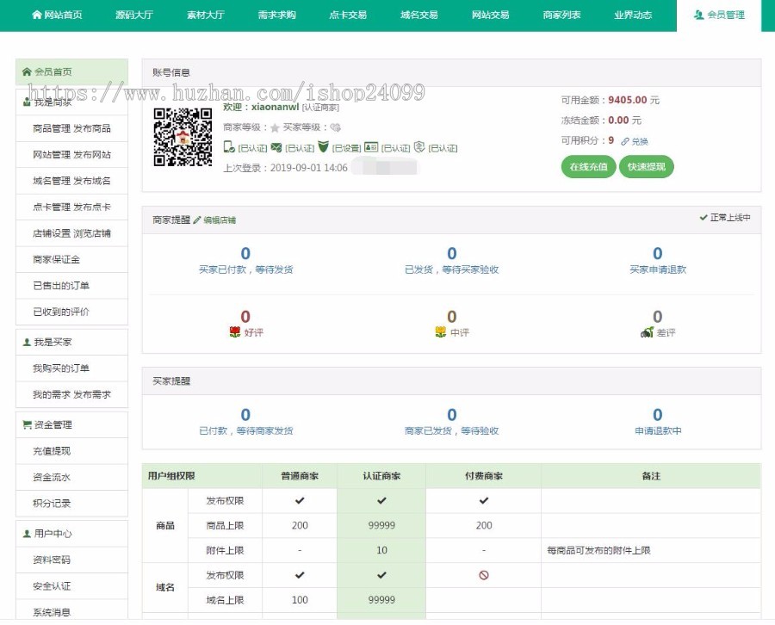Click the 浏览店铺 sidebar link

[92, 233]
